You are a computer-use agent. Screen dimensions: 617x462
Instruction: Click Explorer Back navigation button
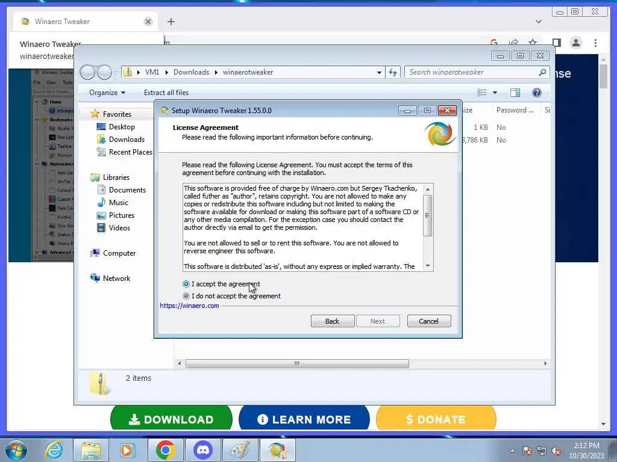(x=87, y=72)
